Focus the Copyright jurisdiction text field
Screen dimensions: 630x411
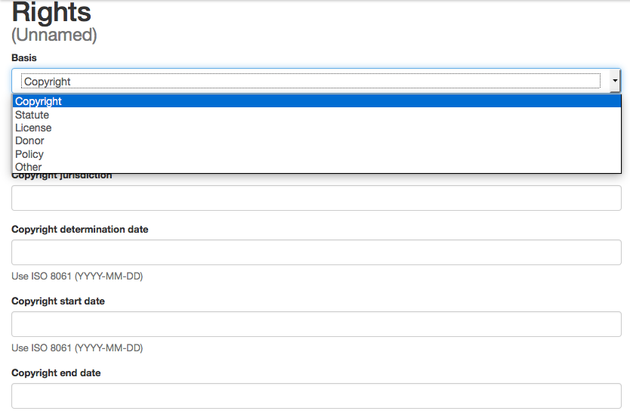316,198
